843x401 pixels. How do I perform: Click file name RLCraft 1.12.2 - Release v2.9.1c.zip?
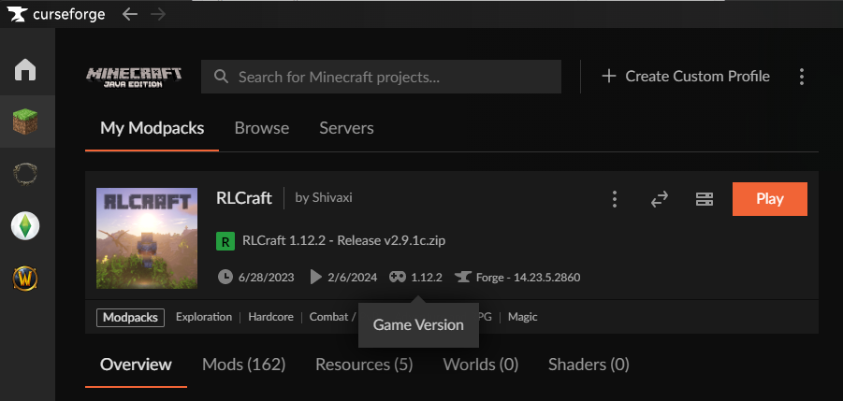[x=343, y=240]
